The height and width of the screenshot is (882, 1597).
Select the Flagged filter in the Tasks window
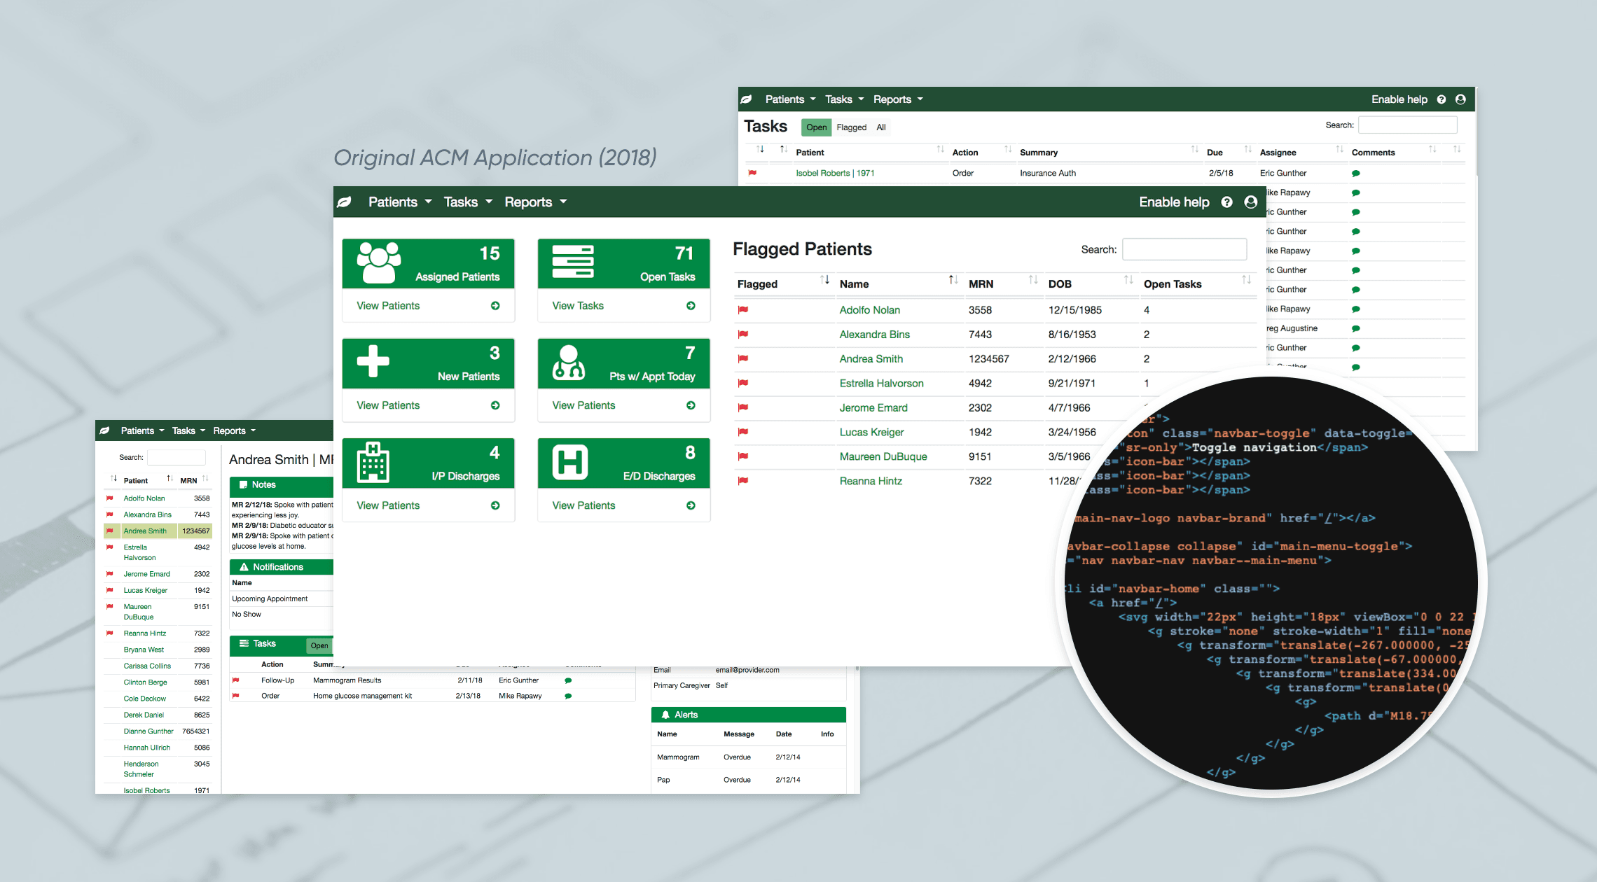click(851, 127)
